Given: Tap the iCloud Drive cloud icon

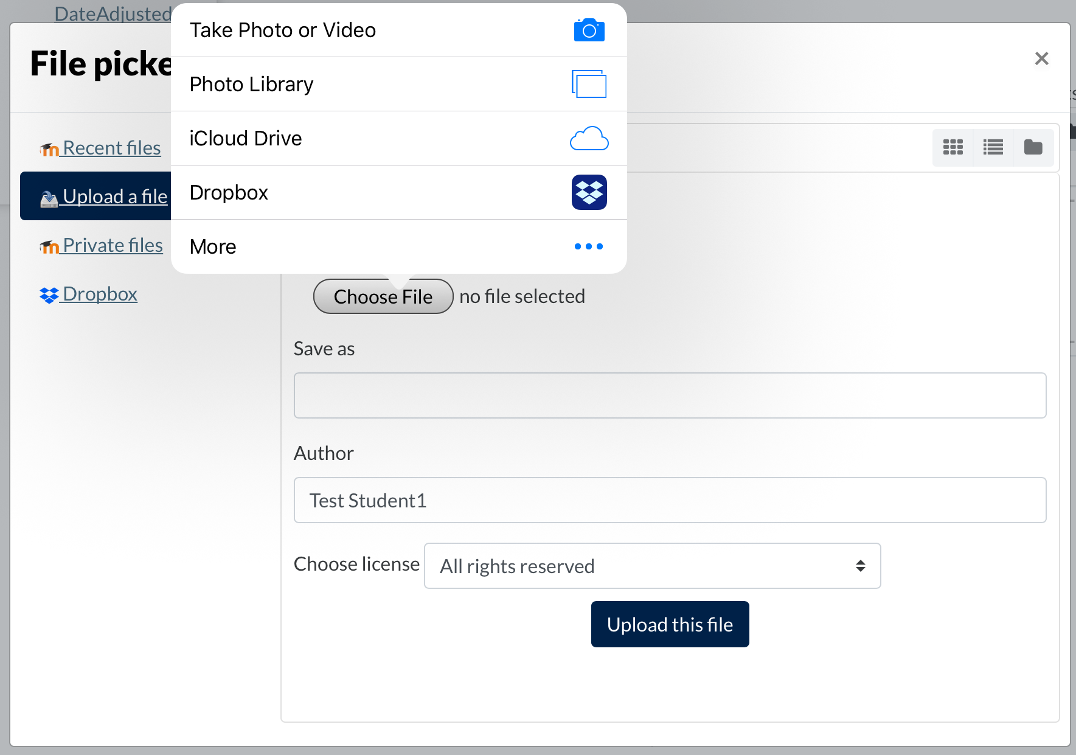Looking at the screenshot, I should [589, 138].
